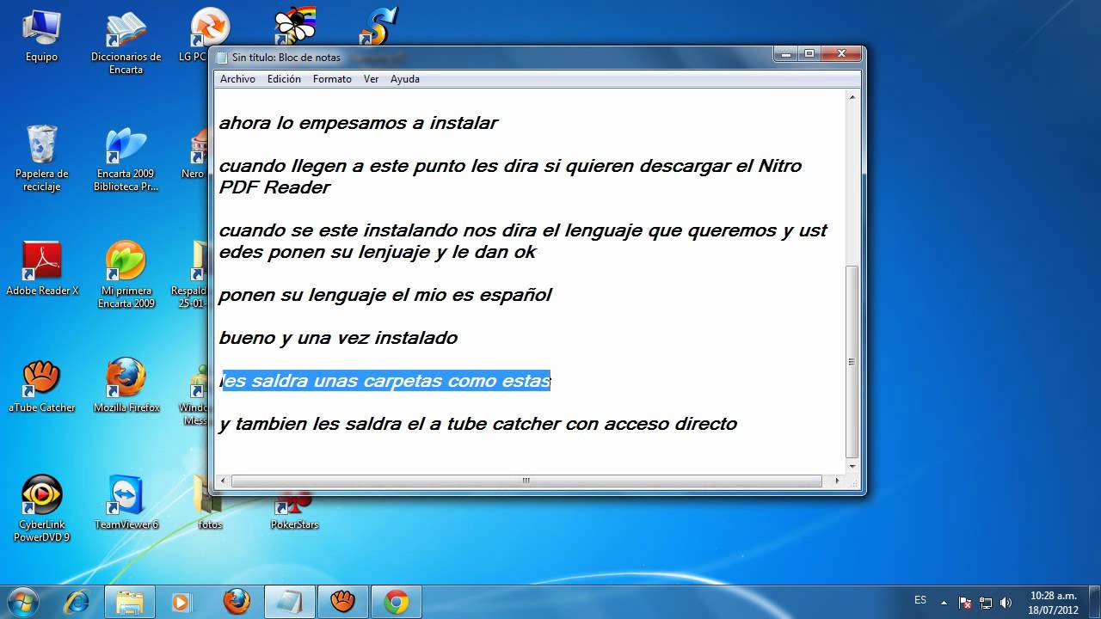Click the network tray icon

point(986,602)
